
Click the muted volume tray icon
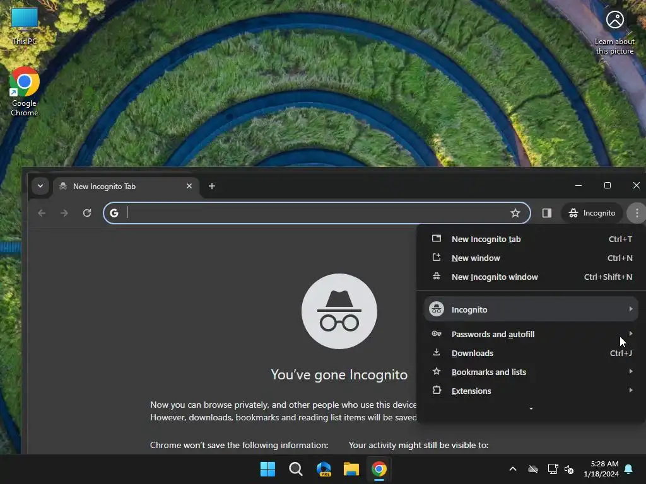570,469
